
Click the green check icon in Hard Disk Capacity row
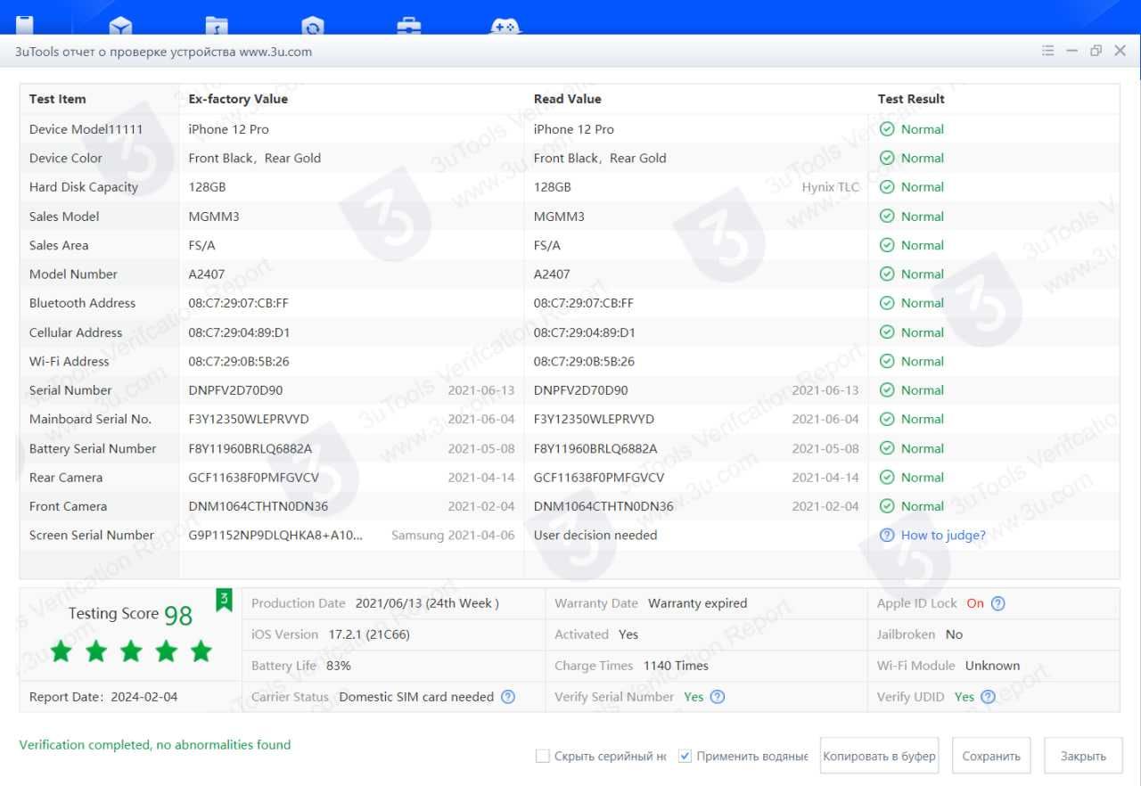coord(887,187)
